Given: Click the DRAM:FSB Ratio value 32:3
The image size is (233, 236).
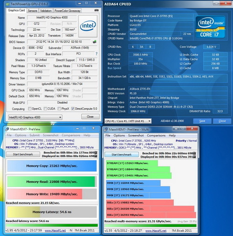Looking at the screenshot, I should coord(220,111).
